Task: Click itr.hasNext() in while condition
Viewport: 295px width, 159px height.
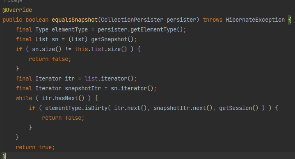Action: (x=63, y=98)
